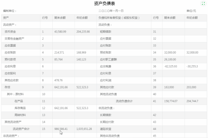Select the 周转材料 row label
Screen dimensions: 208x138
(20, 115)
